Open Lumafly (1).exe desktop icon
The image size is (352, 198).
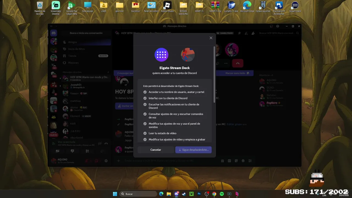click(231, 7)
